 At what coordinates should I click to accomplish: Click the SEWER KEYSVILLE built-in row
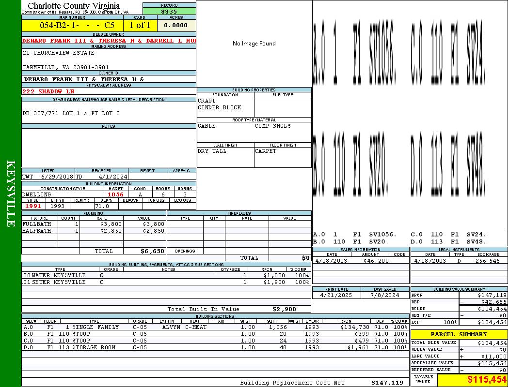pos(166,283)
